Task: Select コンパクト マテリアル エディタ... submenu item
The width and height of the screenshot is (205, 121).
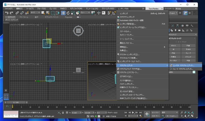Action: click(x=186, y=65)
